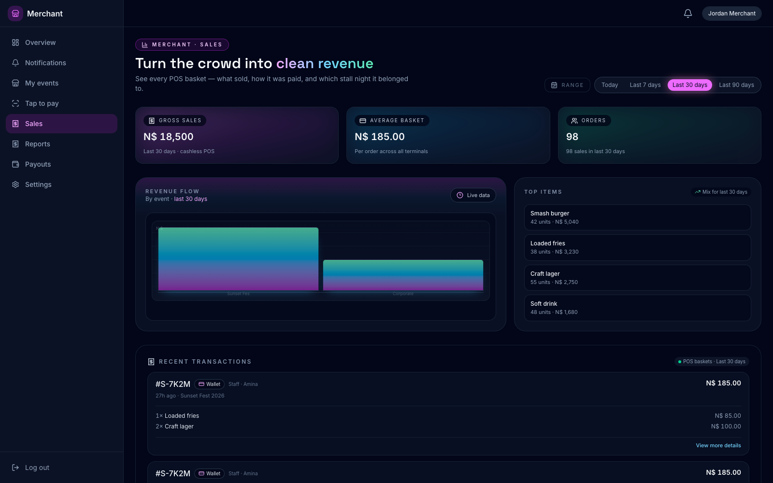Screen dimensions: 773x483
Task: Click the Live data button
Action: pyautogui.click(x=473, y=195)
